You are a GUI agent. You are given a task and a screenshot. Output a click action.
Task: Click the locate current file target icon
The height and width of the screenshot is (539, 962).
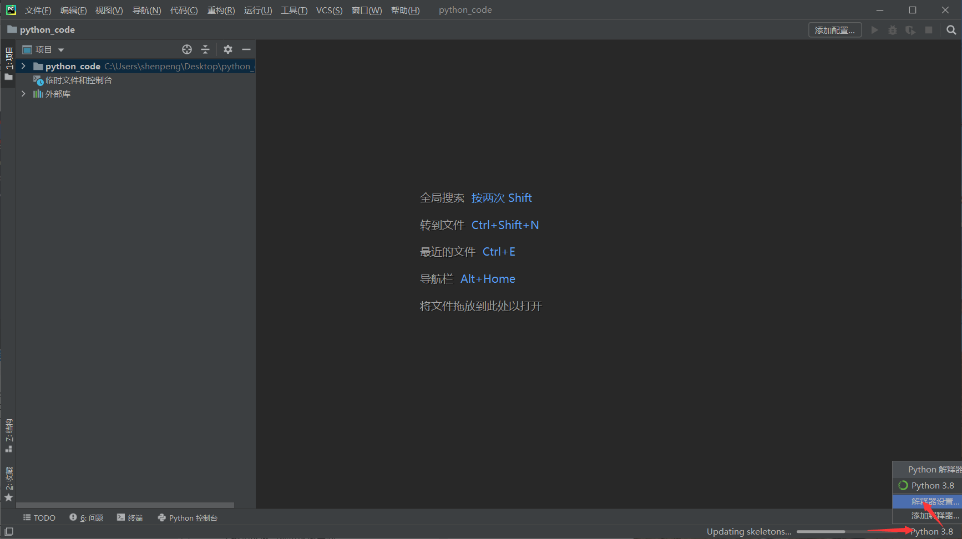point(187,49)
